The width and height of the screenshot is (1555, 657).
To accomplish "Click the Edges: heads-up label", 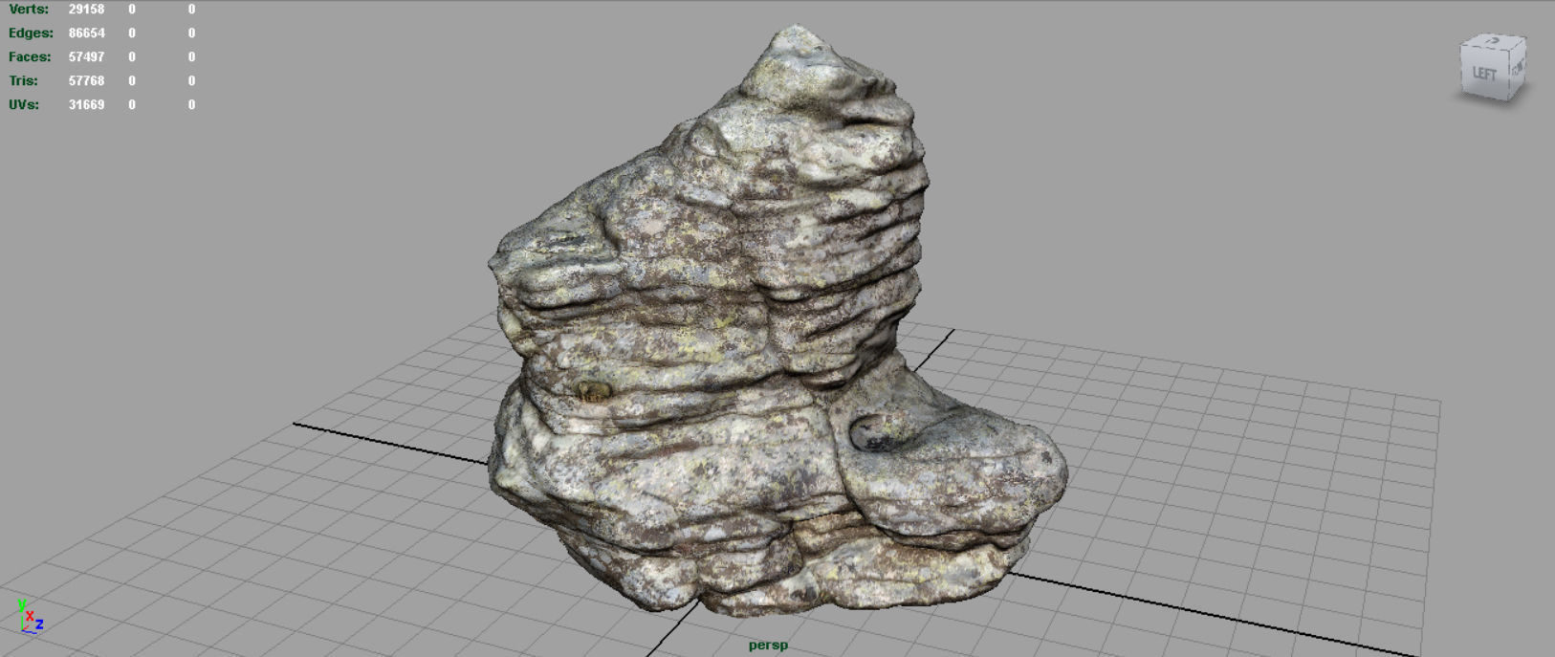I will (x=31, y=33).
